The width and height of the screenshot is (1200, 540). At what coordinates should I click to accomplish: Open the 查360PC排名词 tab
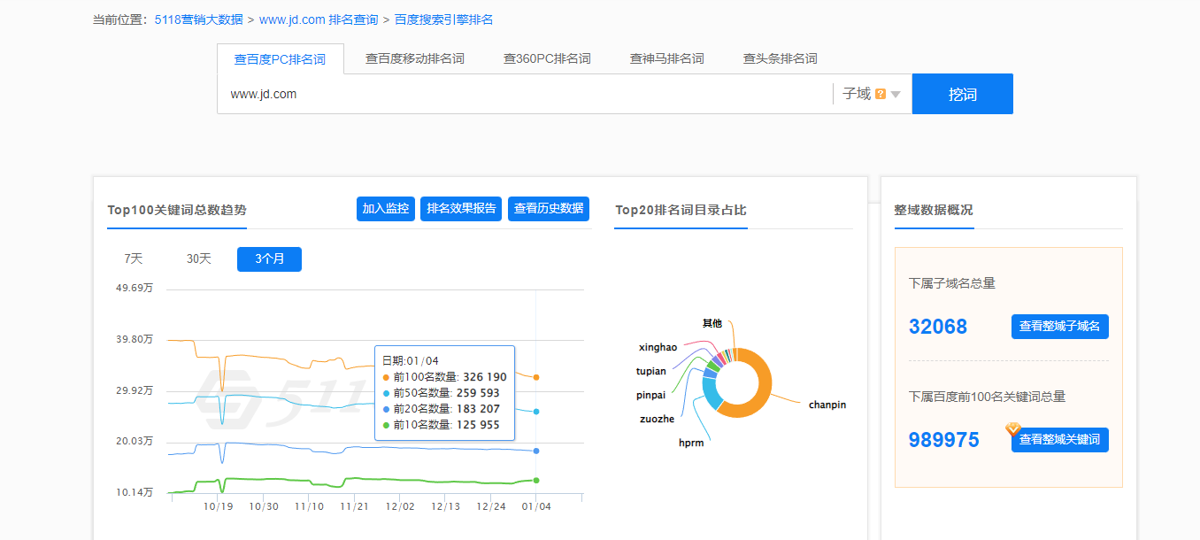click(547, 58)
